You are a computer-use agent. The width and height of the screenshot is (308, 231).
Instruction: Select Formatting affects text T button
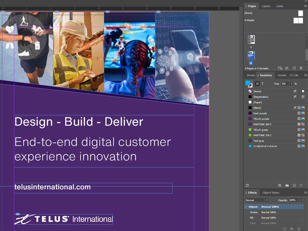(x=262, y=84)
